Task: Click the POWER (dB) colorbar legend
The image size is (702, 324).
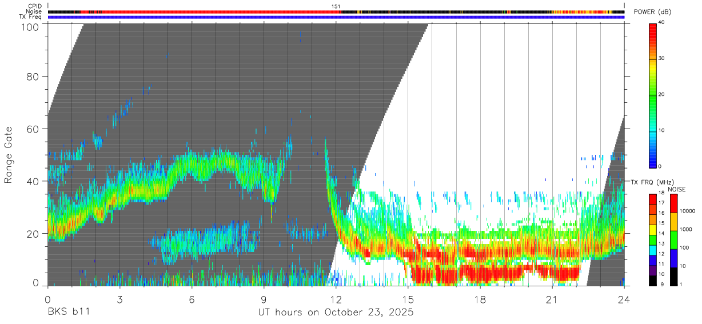Action: coord(652,94)
